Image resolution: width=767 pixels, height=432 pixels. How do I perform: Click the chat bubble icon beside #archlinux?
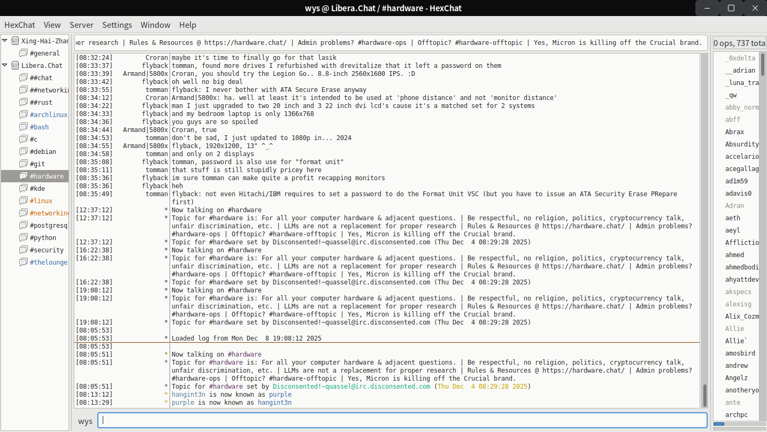tap(23, 115)
